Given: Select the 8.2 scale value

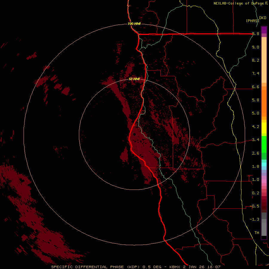Looking at the screenshot, I should click(256, 60).
